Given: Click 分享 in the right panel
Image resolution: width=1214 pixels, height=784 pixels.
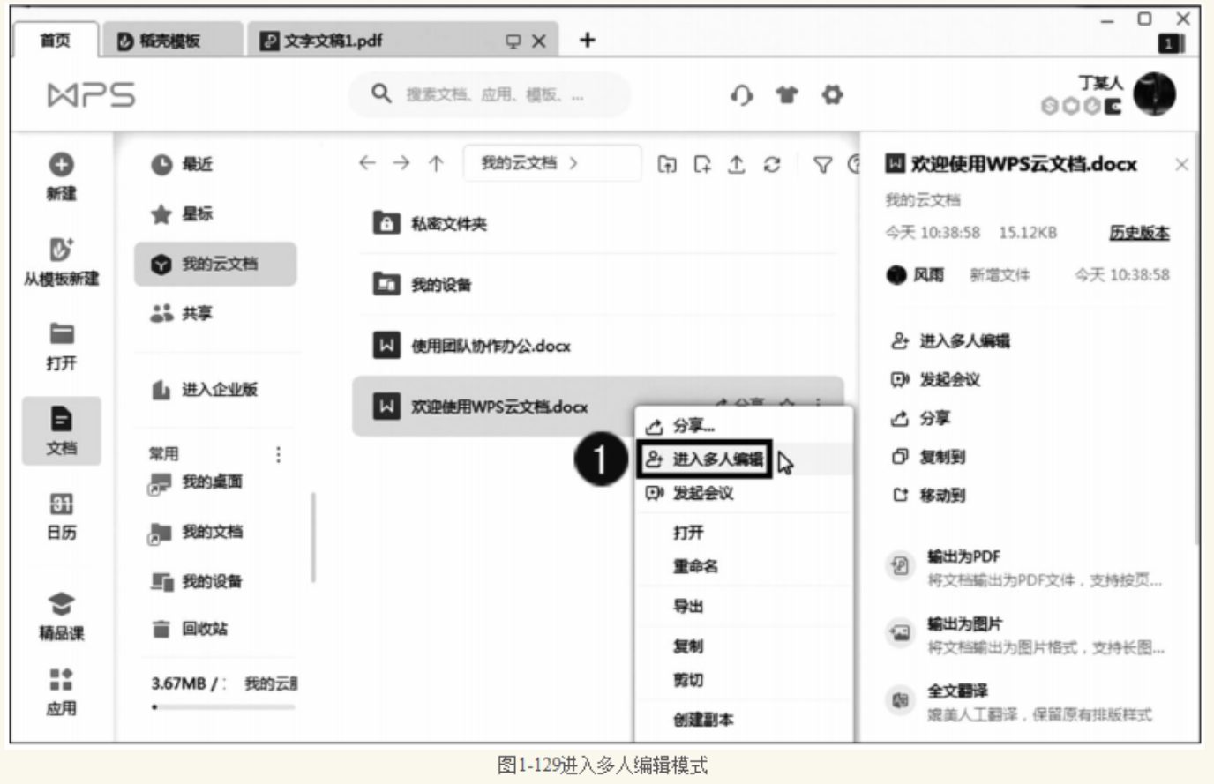Looking at the screenshot, I should point(920,418).
